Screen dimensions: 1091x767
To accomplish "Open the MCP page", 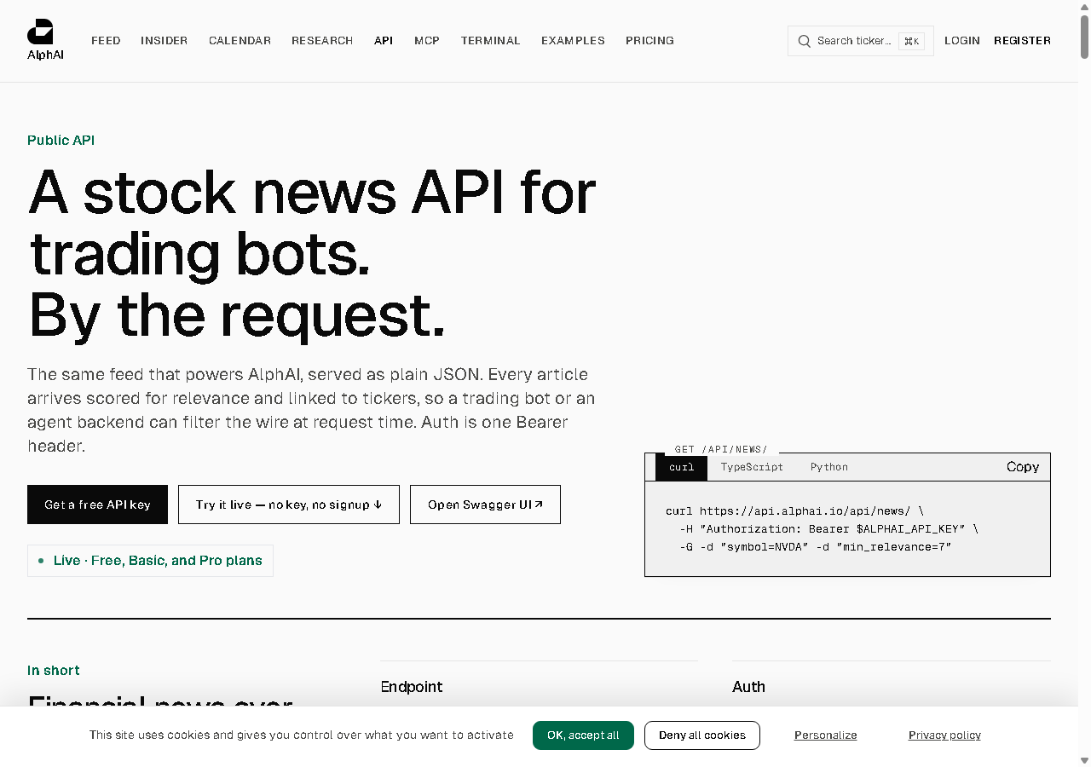I will click(x=427, y=41).
